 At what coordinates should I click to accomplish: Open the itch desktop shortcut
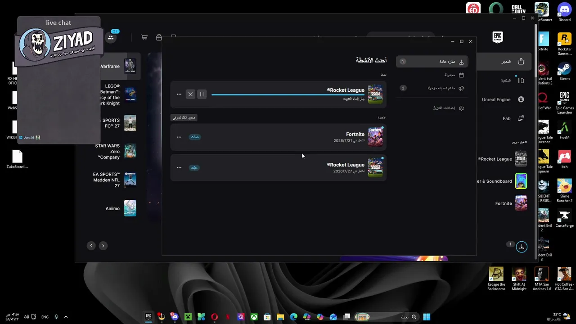564,159
